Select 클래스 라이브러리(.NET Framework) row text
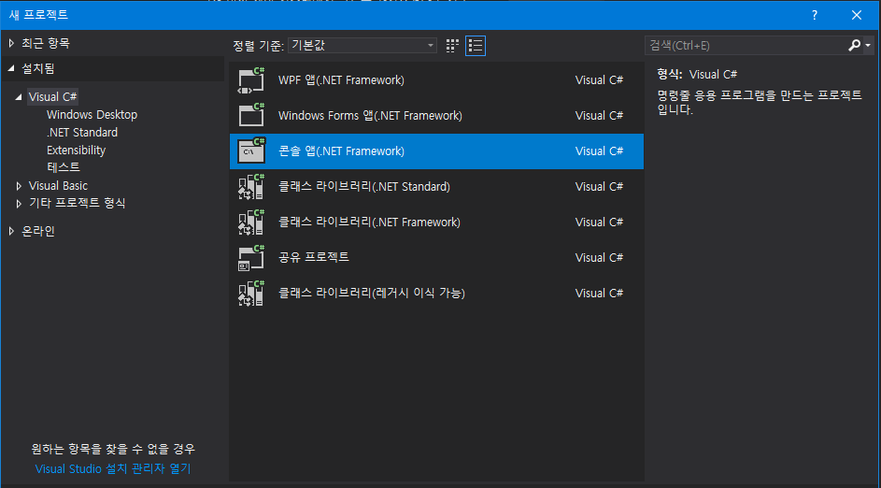This screenshot has height=488, width=881. pos(369,222)
